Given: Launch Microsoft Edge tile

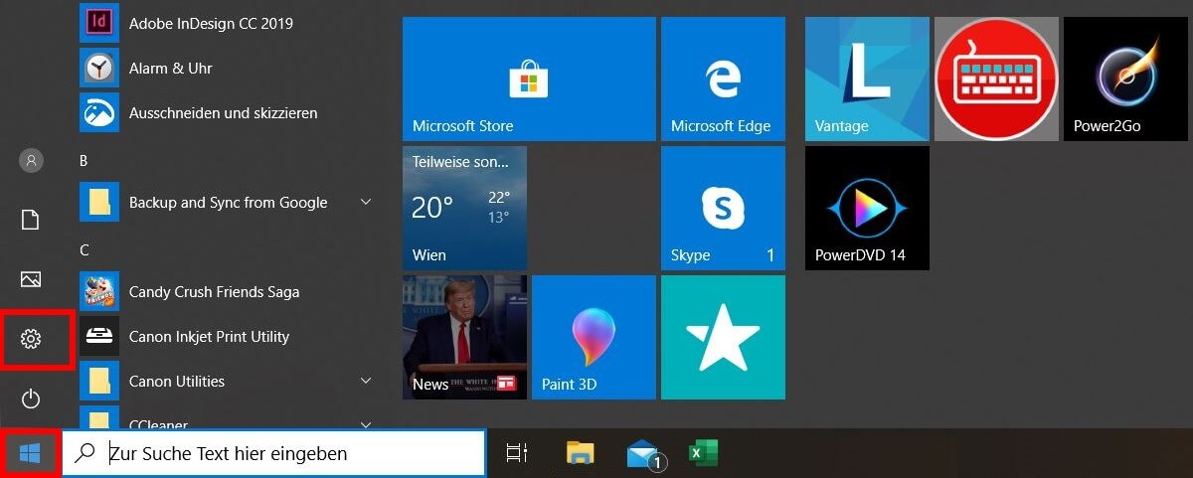Looking at the screenshot, I should 723,79.
